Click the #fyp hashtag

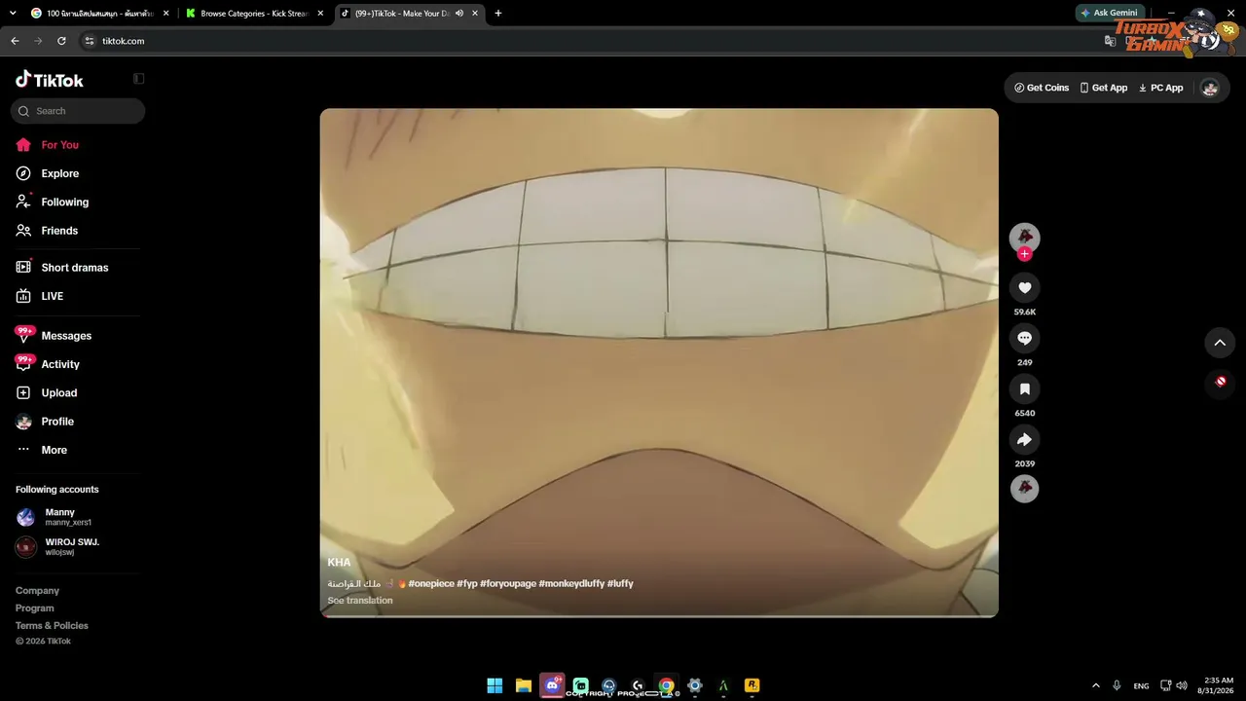466,583
